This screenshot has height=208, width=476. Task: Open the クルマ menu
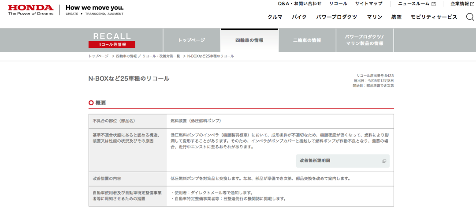coord(275,17)
